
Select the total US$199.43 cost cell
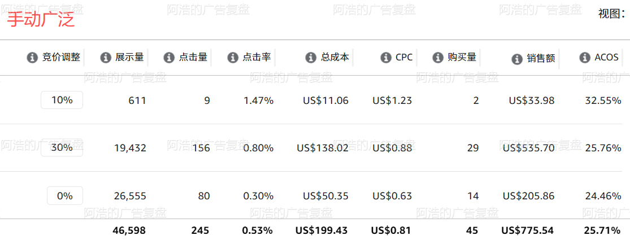321,231
